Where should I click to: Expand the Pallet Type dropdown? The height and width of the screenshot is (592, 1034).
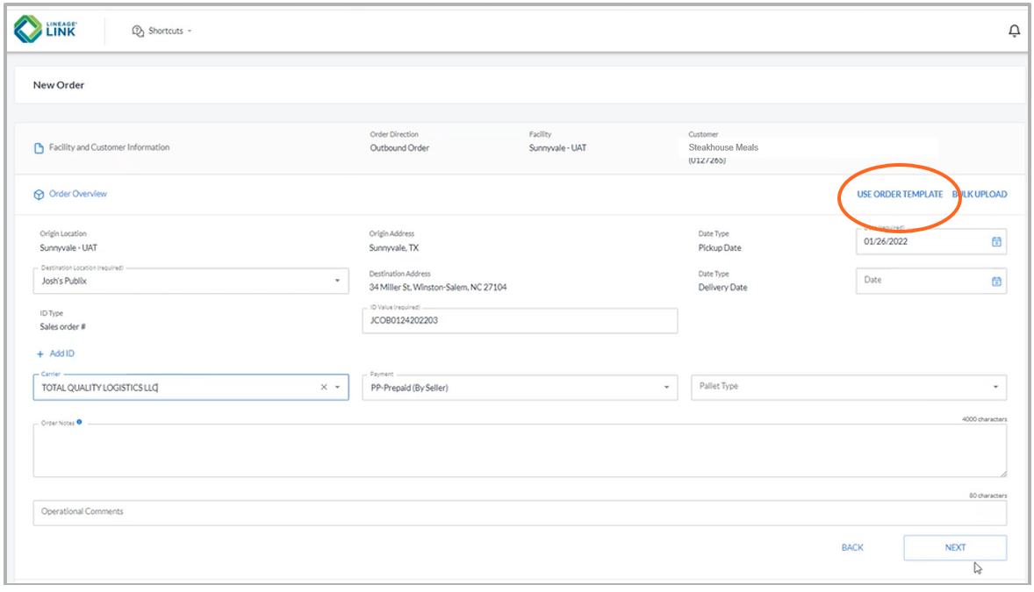pos(995,387)
